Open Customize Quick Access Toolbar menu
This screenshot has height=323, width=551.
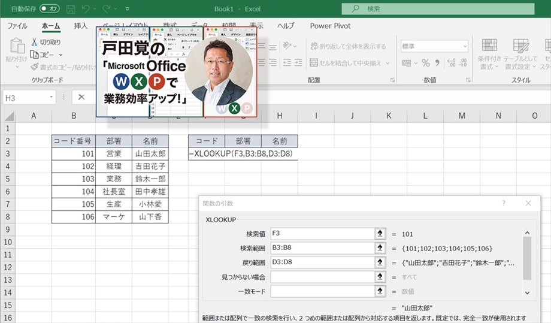(x=127, y=9)
